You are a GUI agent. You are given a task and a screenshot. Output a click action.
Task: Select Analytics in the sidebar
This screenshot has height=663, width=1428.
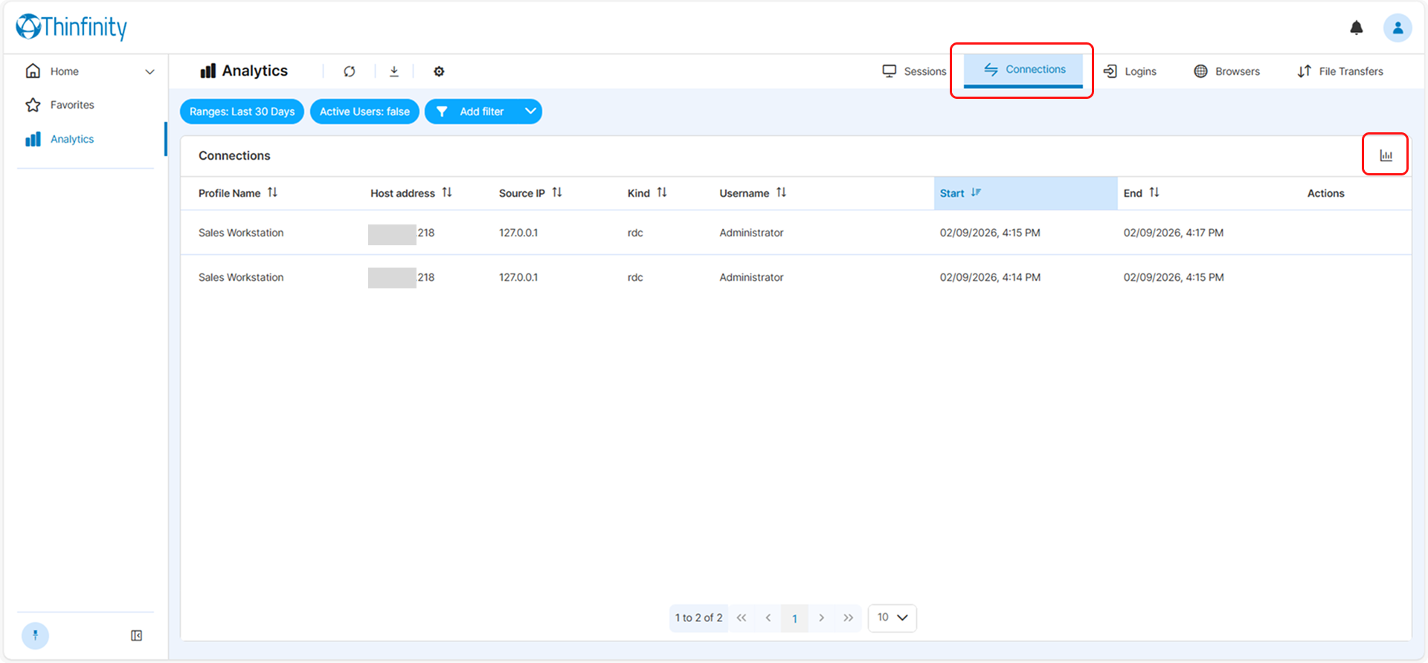(x=72, y=139)
